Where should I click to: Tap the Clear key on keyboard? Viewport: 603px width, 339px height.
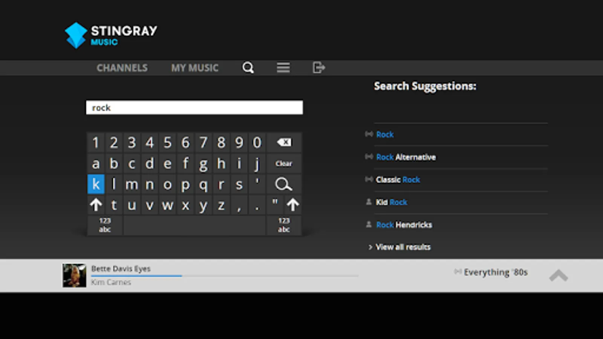tap(284, 163)
